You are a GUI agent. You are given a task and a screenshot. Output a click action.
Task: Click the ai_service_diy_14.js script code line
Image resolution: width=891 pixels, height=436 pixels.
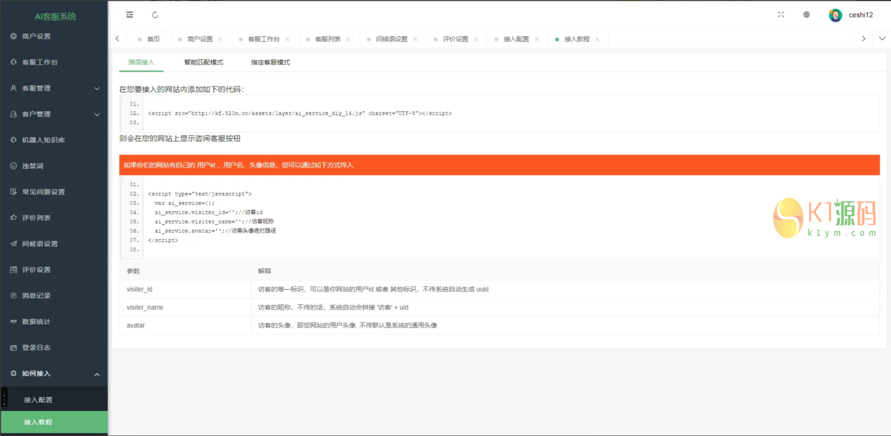300,114
